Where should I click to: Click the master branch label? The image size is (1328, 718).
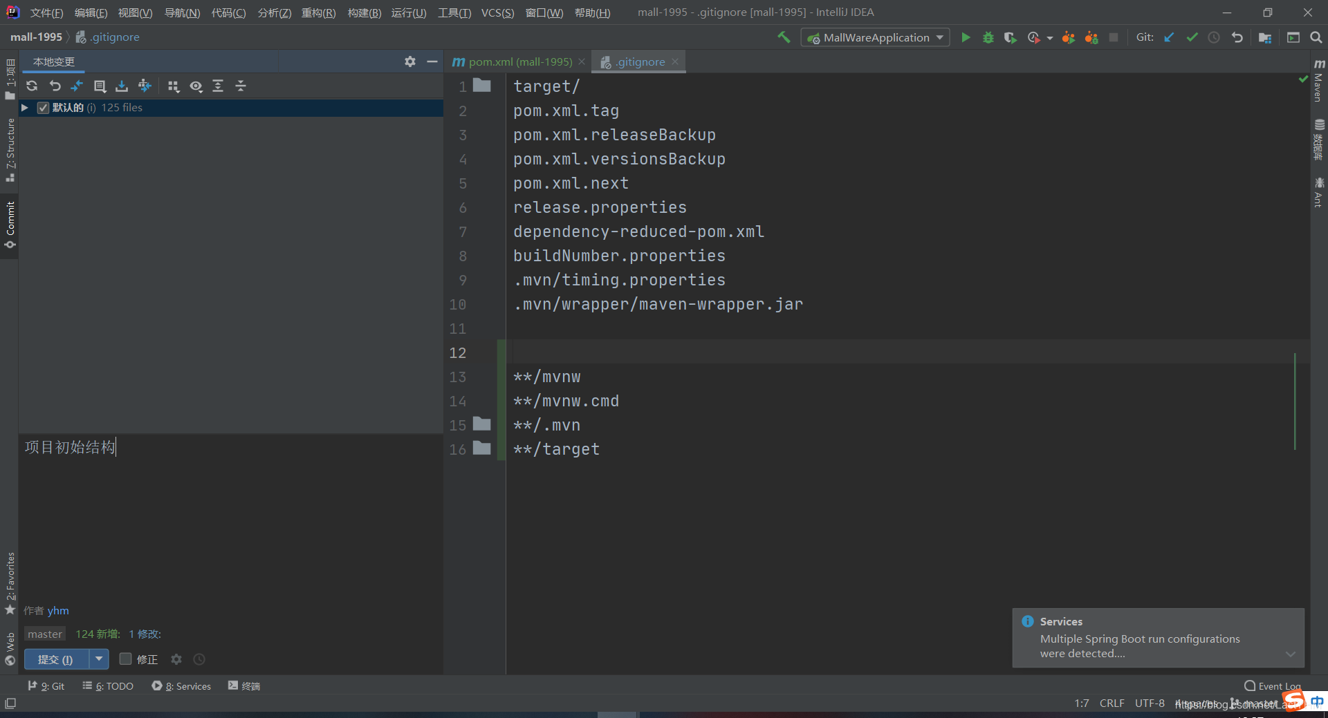(45, 634)
